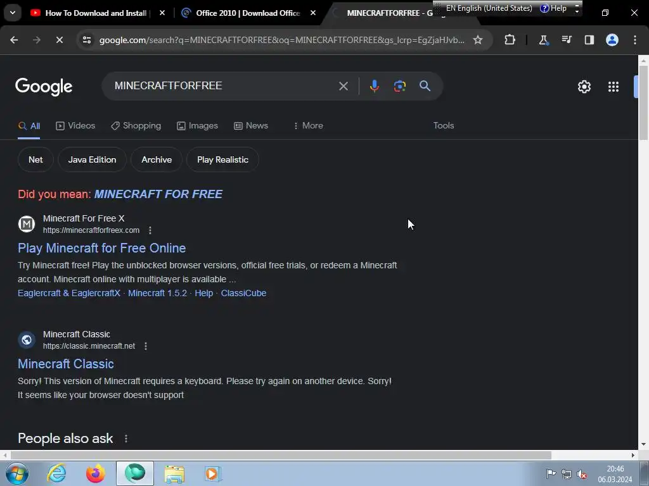The width and height of the screenshot is (649, 486).
Task: Click the magnifier search button
Action: pyautogui.click(x=425, y=86)
